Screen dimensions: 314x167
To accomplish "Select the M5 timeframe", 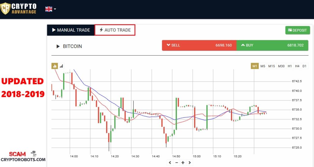I will pos(263,66).
